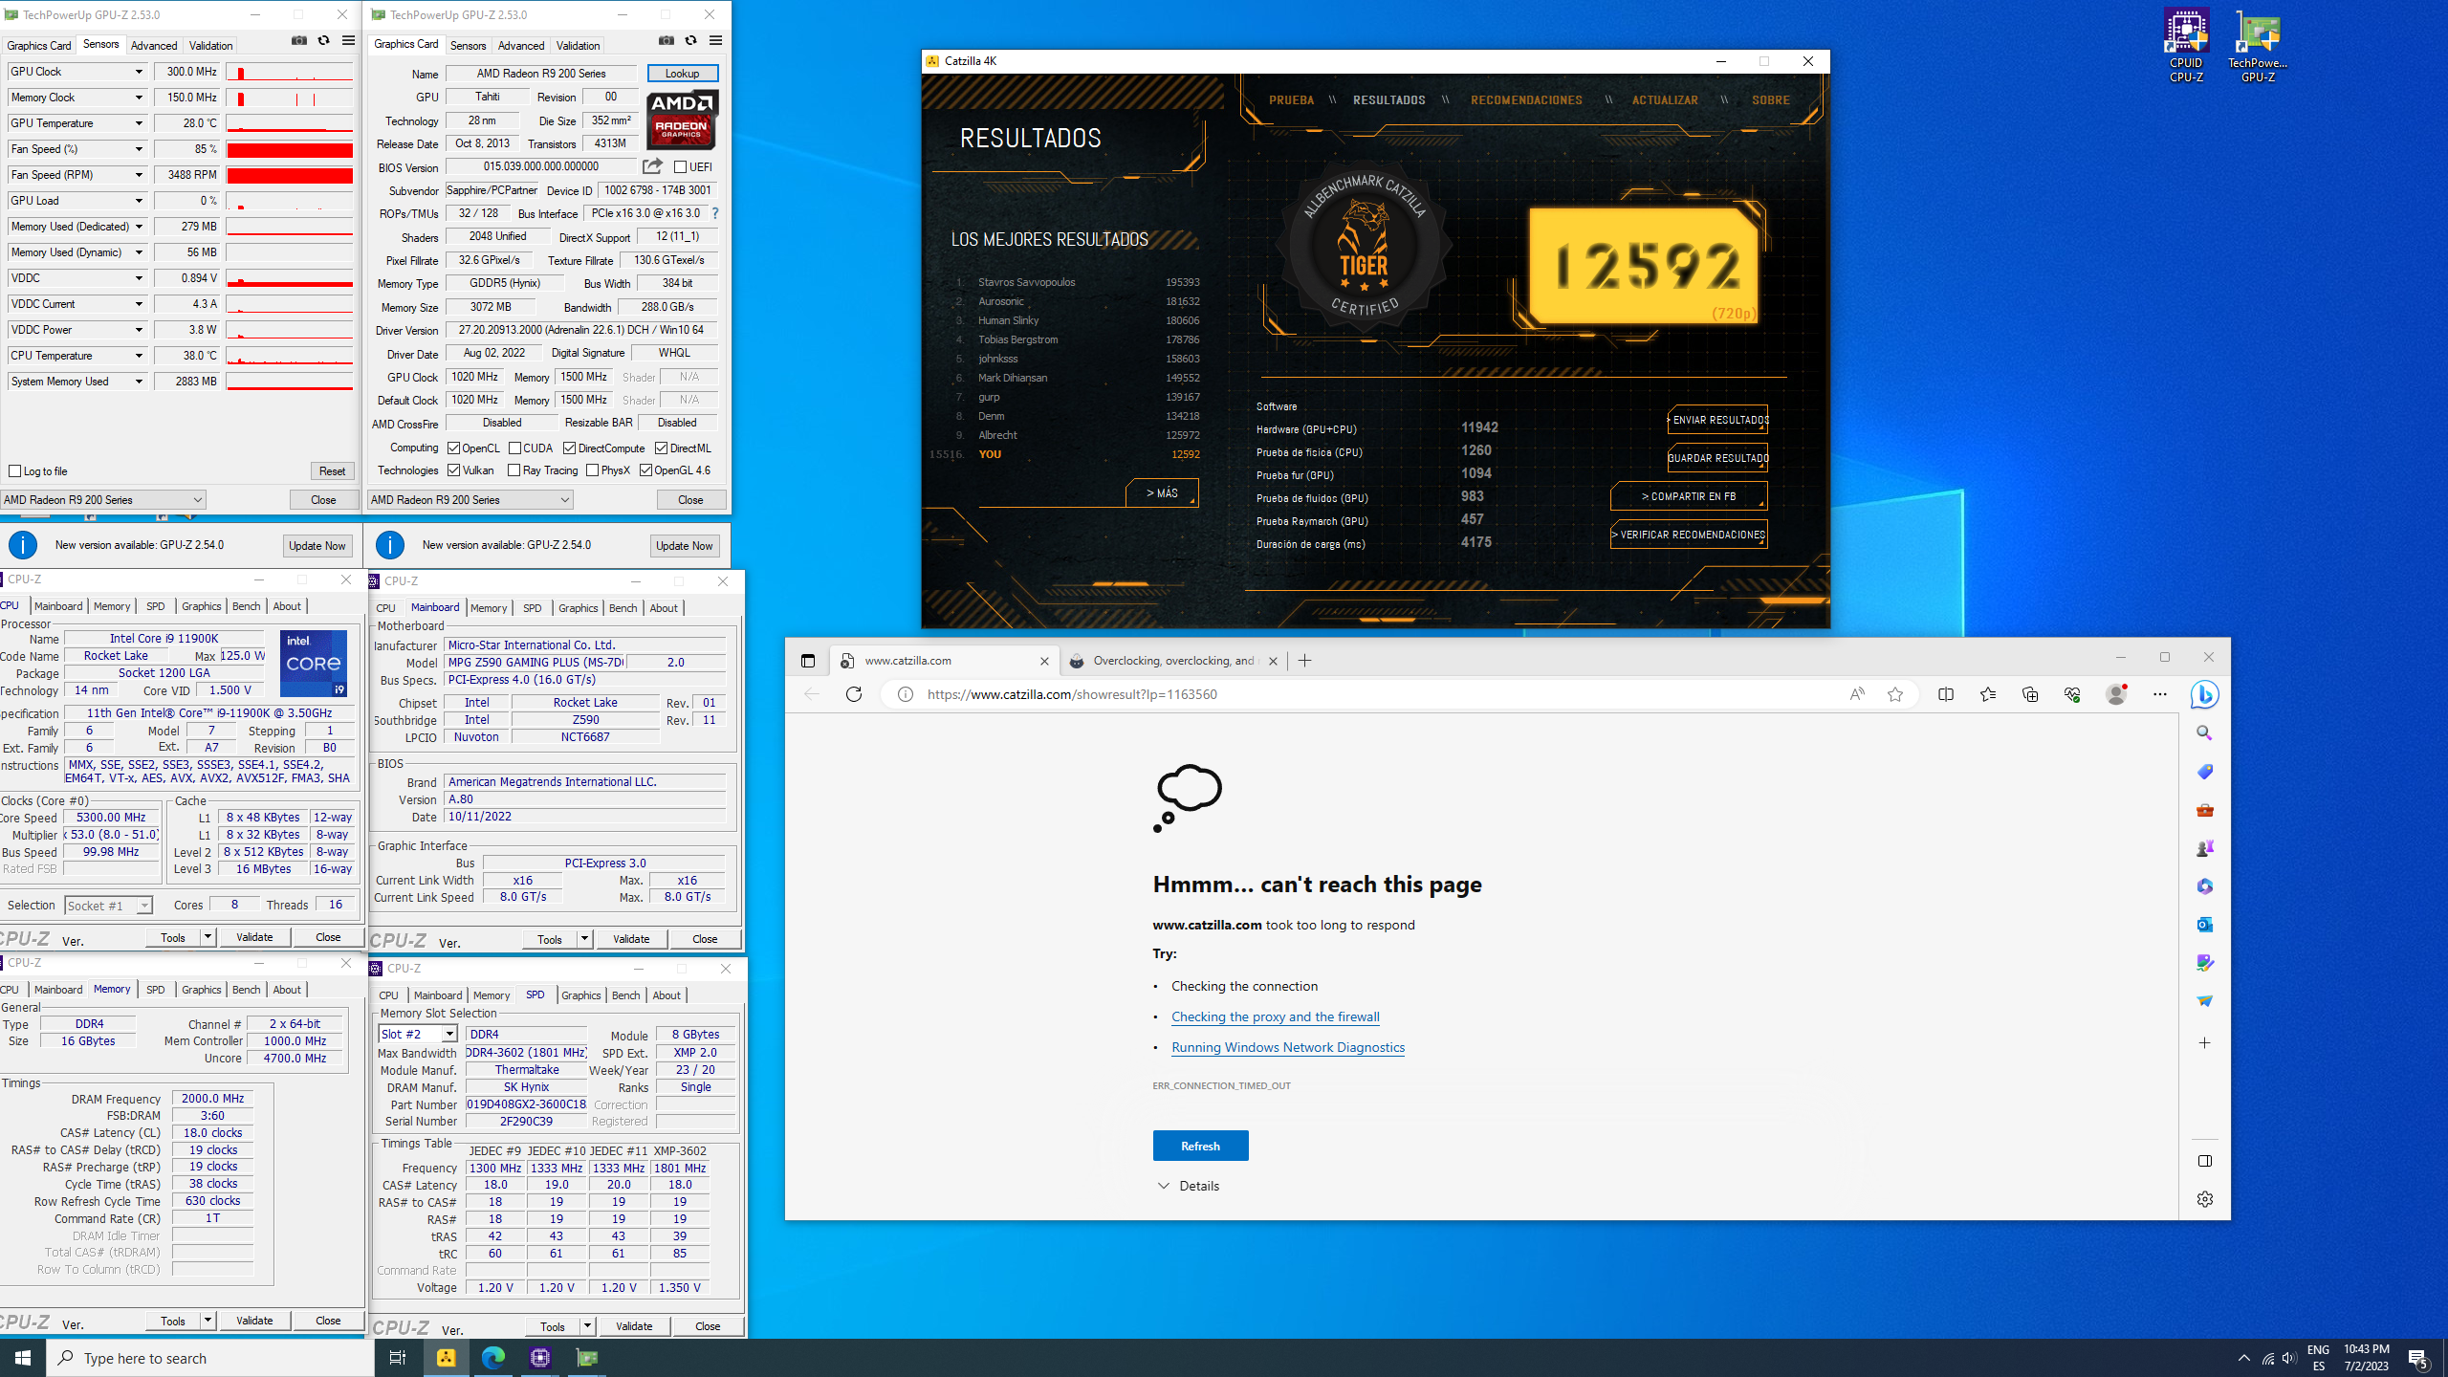This screenshot has width=2448, height=1377.
Task: Click the Refresh button on error page
Action: [1200, 1146]
